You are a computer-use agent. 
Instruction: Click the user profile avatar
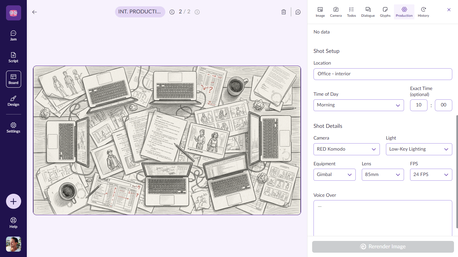[13, 244]
